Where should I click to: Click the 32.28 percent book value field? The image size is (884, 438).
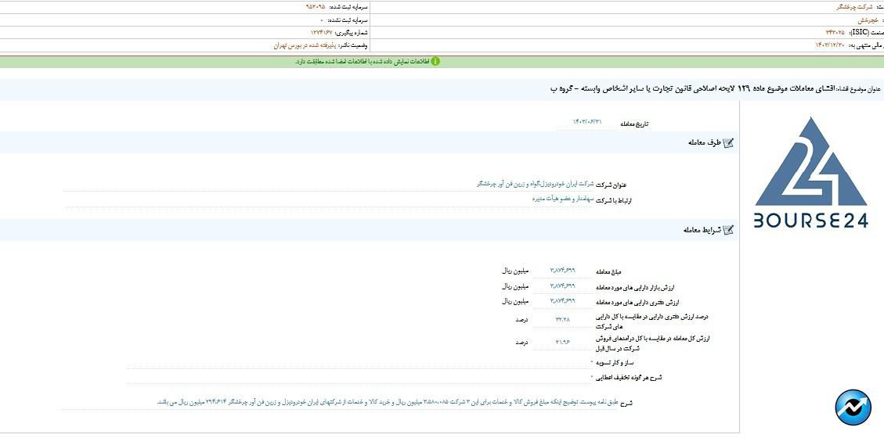coord(563,320)
